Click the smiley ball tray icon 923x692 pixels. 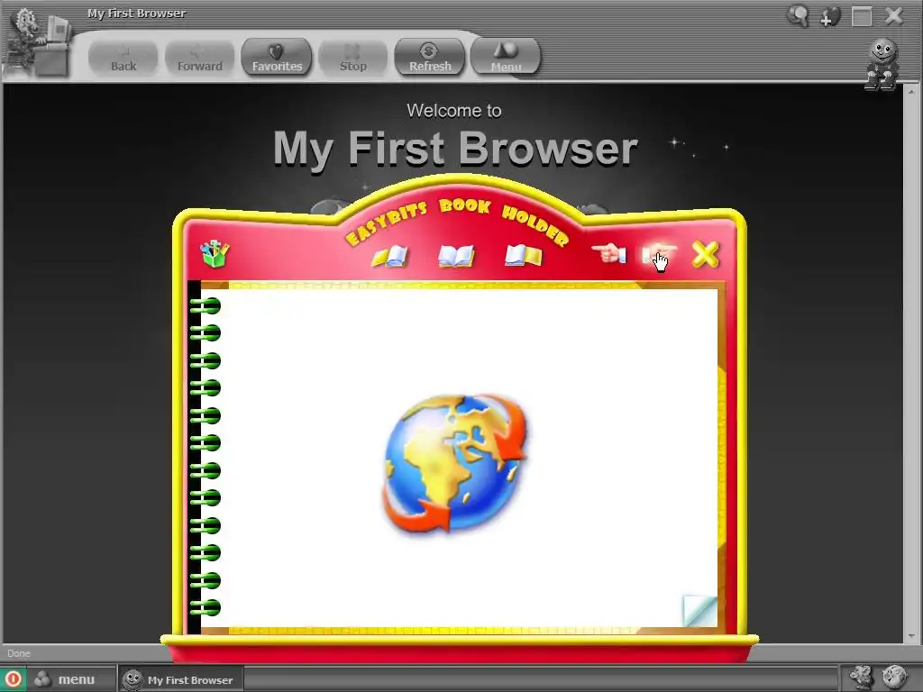coord(894,678)
